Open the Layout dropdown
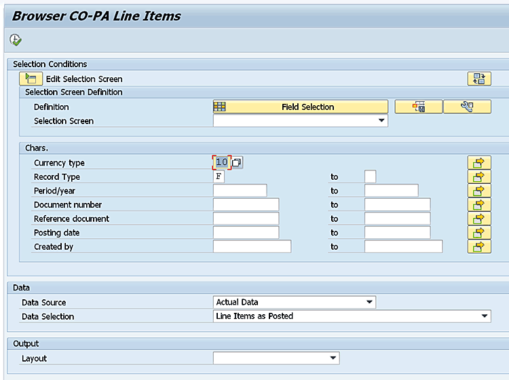The height and width of the screenshot is (380, 509). pyautogui.click(x=333, y=358)
